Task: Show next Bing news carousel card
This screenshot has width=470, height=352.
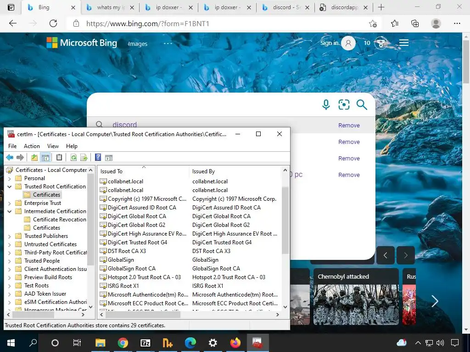Action: (435, 301)
